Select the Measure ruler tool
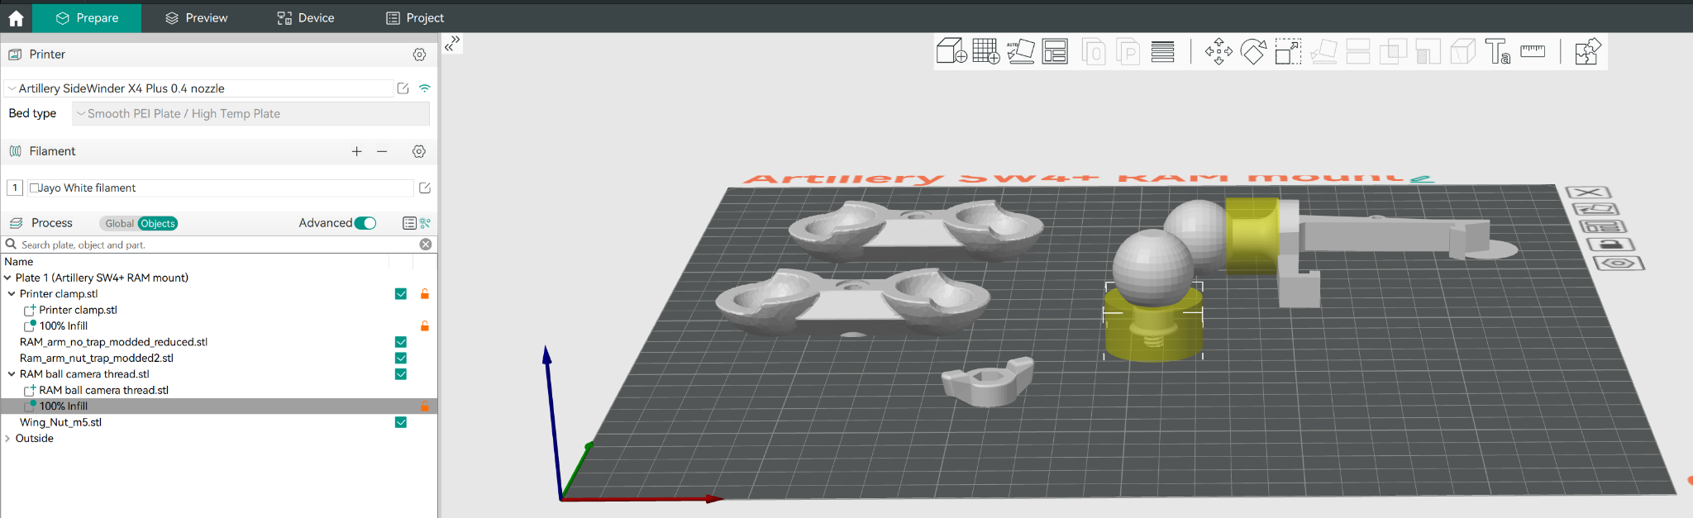 click(x=1533, y=51)
